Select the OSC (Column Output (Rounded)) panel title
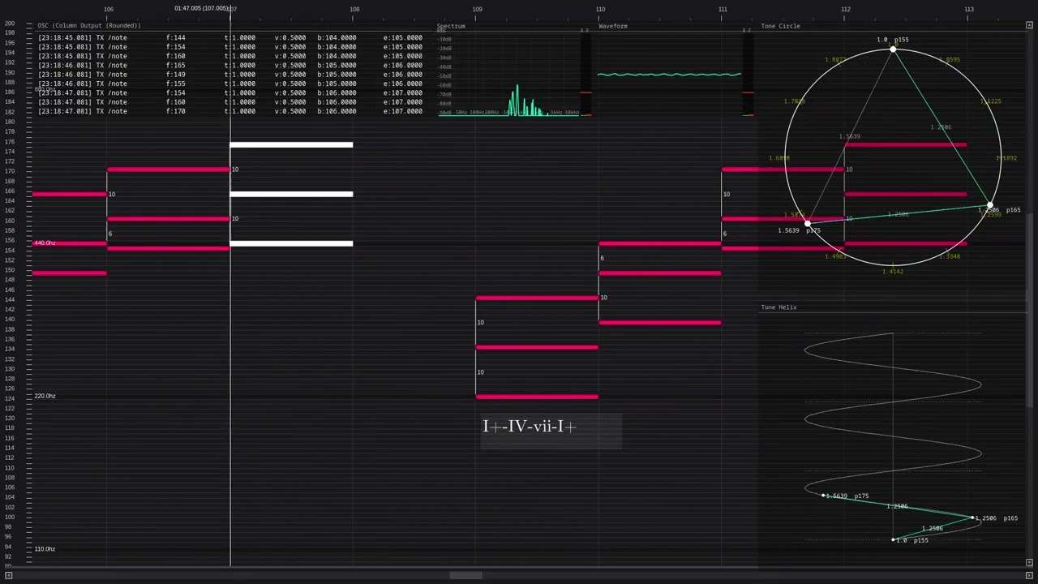 89,26
